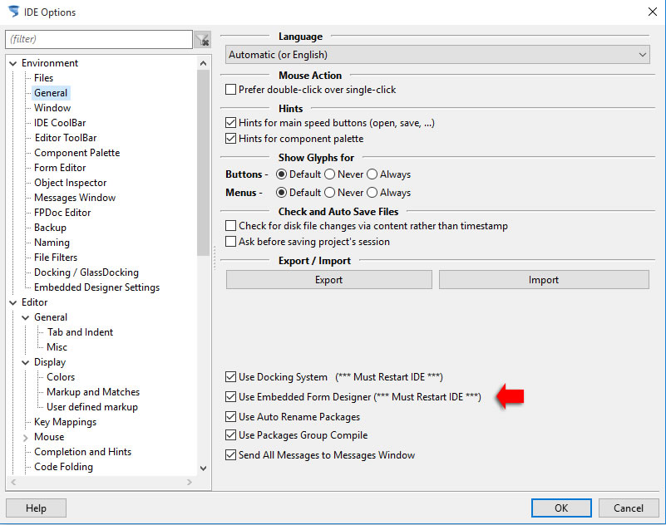Collapse the Display tree node

coord(26,362)
